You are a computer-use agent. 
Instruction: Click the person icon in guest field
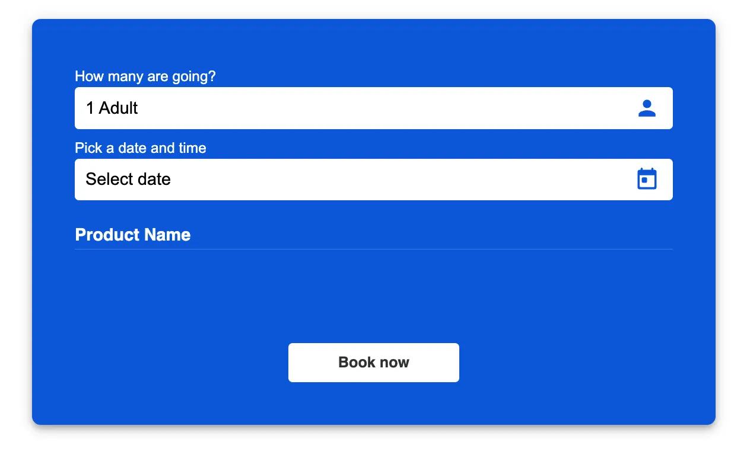pos(647,108)
